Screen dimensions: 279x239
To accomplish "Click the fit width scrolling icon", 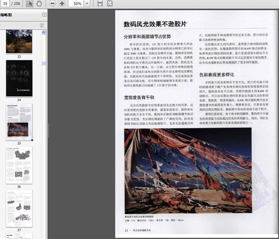I will (x=101, y=4).
